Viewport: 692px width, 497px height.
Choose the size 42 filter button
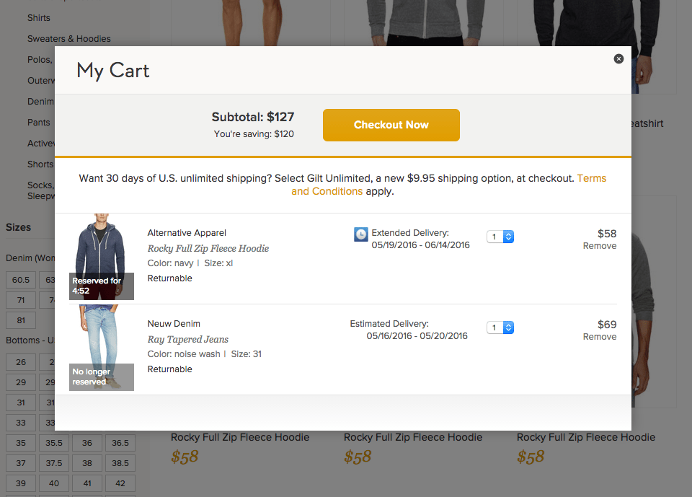120,484
